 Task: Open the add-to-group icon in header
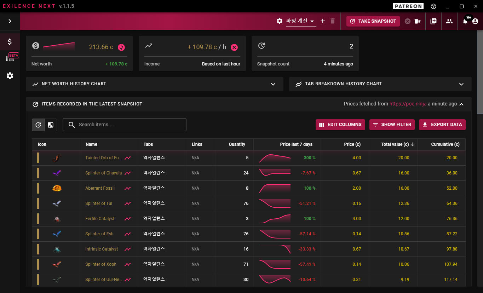tap(433, 21)
